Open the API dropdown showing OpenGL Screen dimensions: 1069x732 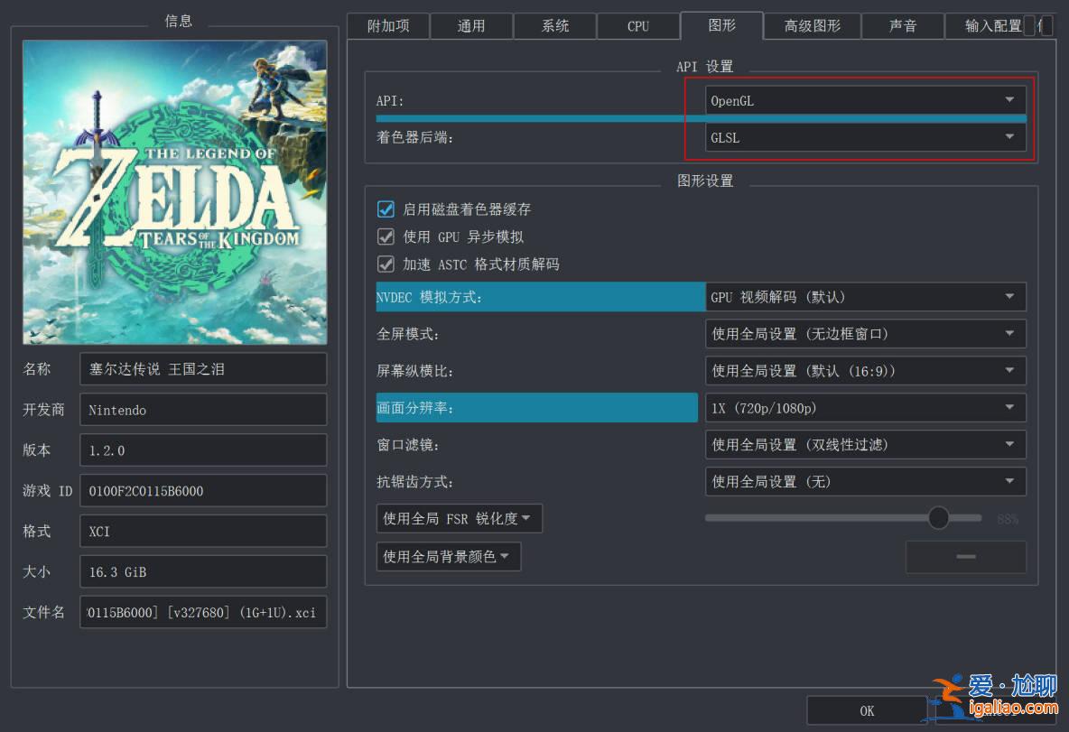(865, 100)
